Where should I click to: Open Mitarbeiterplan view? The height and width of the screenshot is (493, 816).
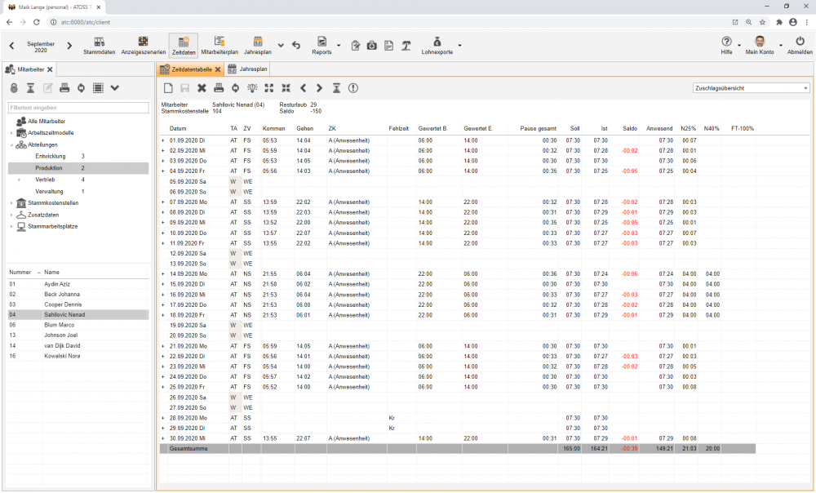point(219,46)
